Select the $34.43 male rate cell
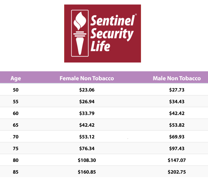 [177, 101]
